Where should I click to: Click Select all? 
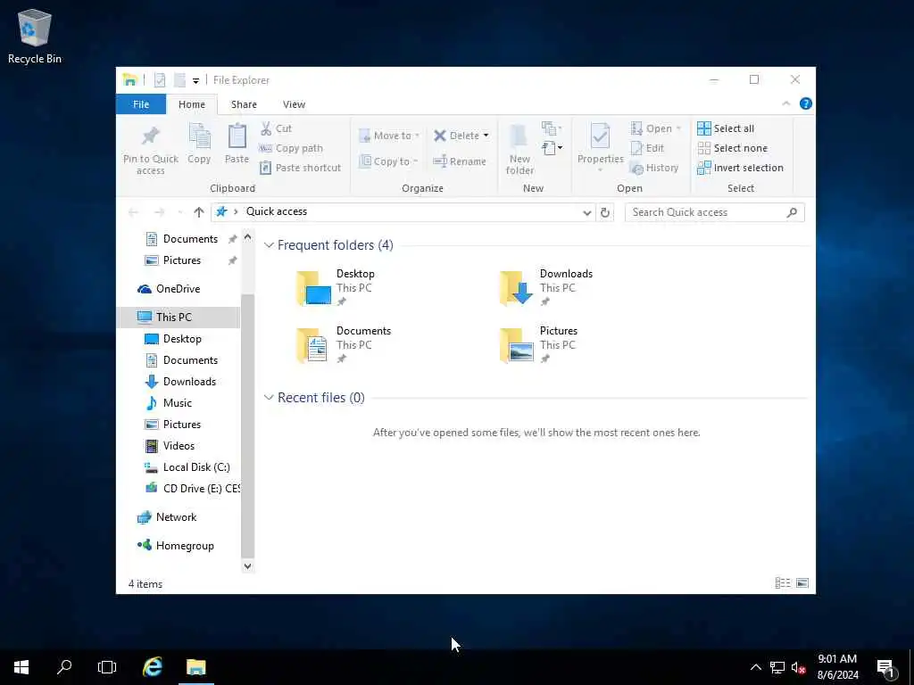pyautogui.click(x=726, y=128)
